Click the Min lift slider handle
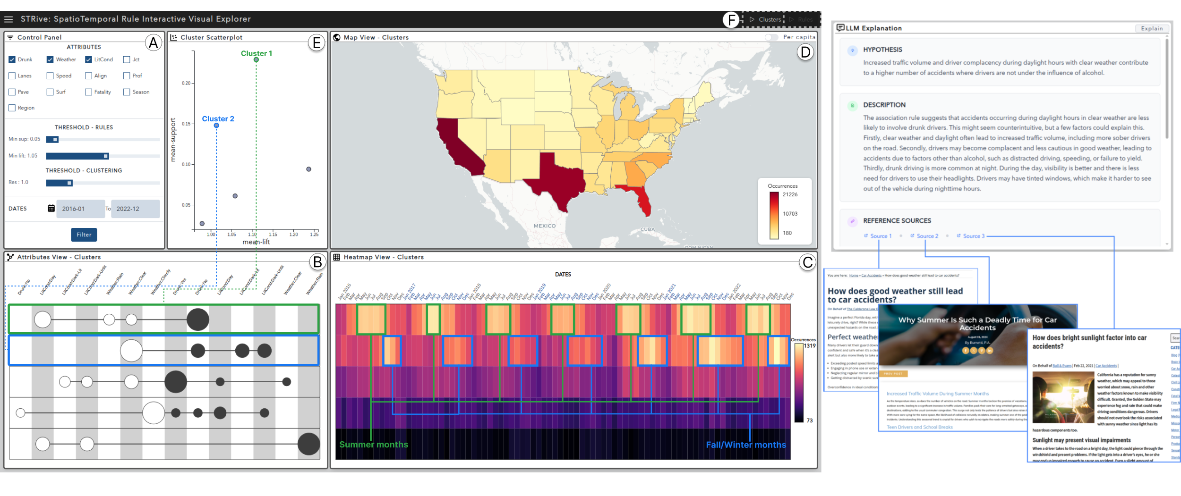The height and width of the screenshot is (496, 1181). click(x=106, y=156)
